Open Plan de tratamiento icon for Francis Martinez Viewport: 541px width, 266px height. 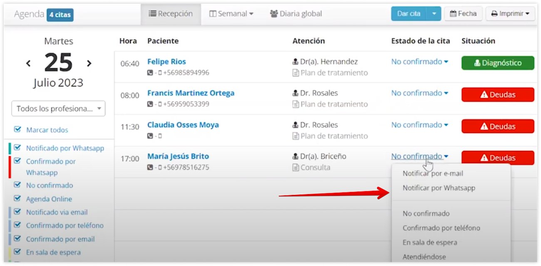[x=295, y=104]
